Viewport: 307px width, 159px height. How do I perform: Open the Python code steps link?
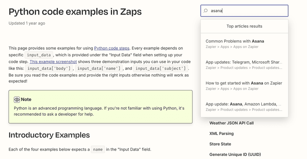(112, 48)
